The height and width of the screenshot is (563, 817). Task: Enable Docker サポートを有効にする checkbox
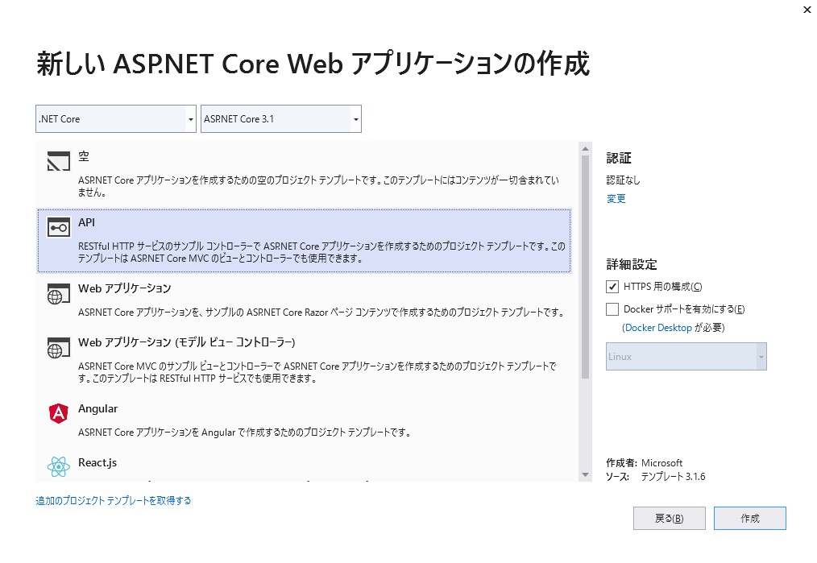click(x=612, y=309)
